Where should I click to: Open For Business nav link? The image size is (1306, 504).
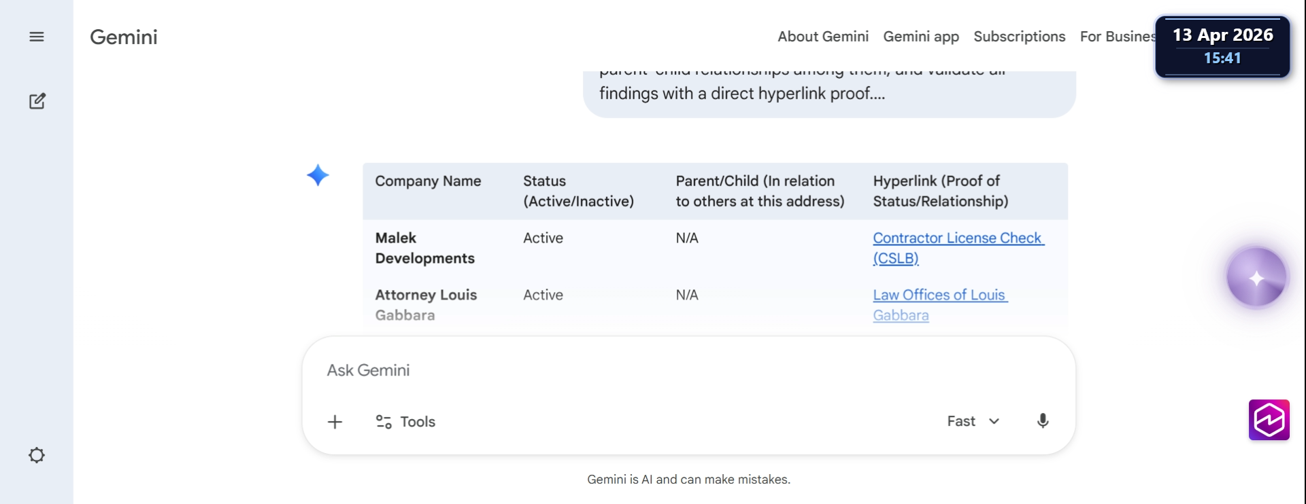[1118, 37]
